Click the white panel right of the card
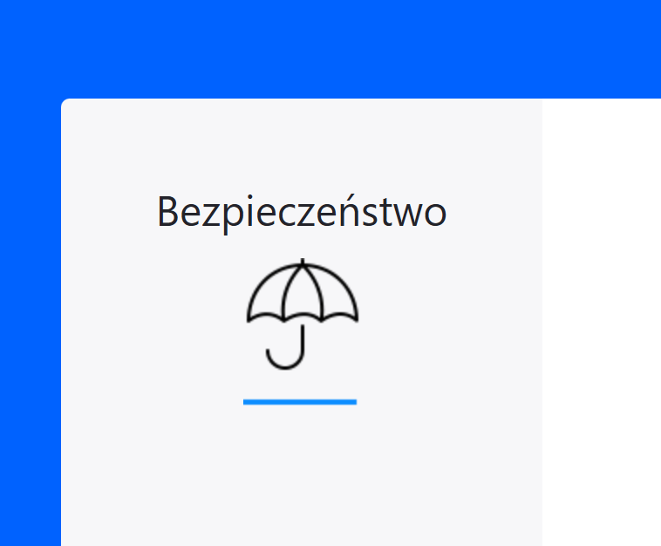This screenshot has width=661, height=546. click(x=602, y=322)
